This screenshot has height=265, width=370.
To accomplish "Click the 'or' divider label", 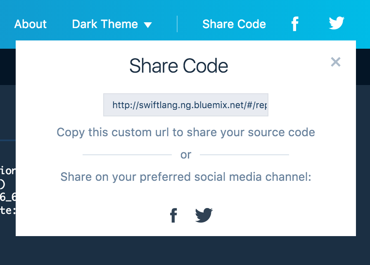I will pos(186,155).
